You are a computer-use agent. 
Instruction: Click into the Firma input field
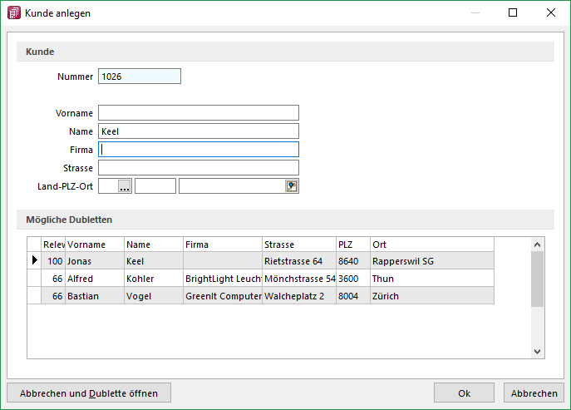coord(199,150)
